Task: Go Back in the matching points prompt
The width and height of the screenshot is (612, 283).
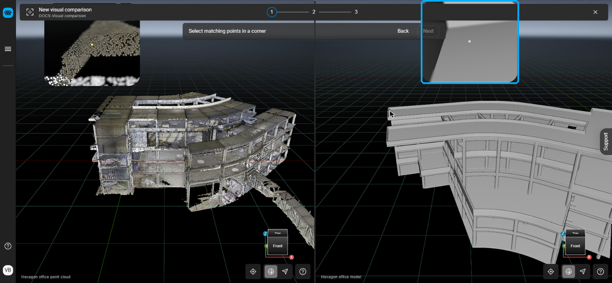Action: [x=403, y=31]
